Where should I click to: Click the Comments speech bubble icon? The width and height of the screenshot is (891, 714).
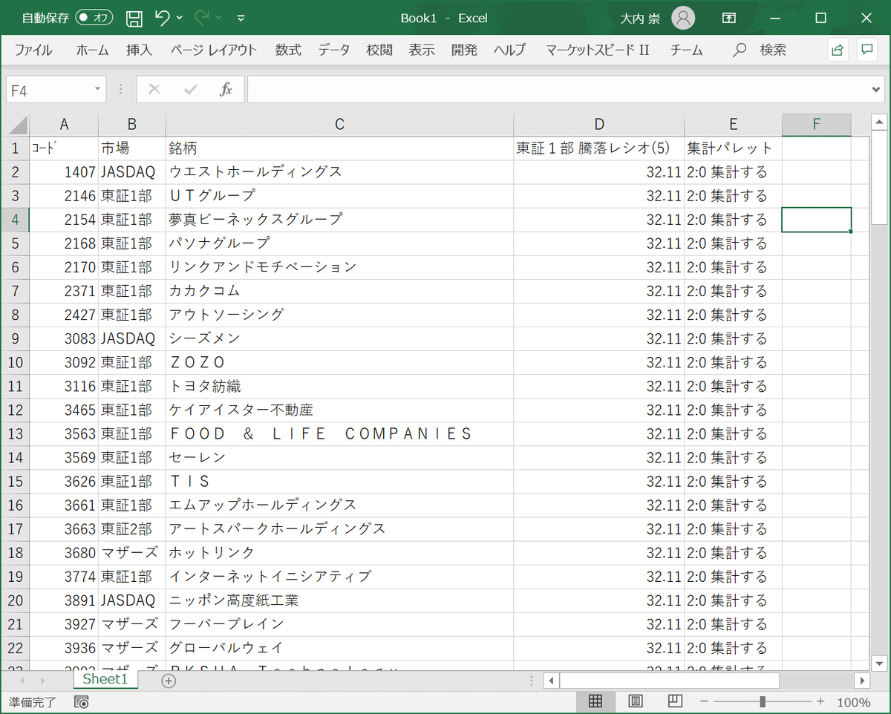click(x=866, y=50)
